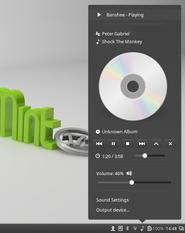Skip to previous track in Banshee

pos(99,144)
